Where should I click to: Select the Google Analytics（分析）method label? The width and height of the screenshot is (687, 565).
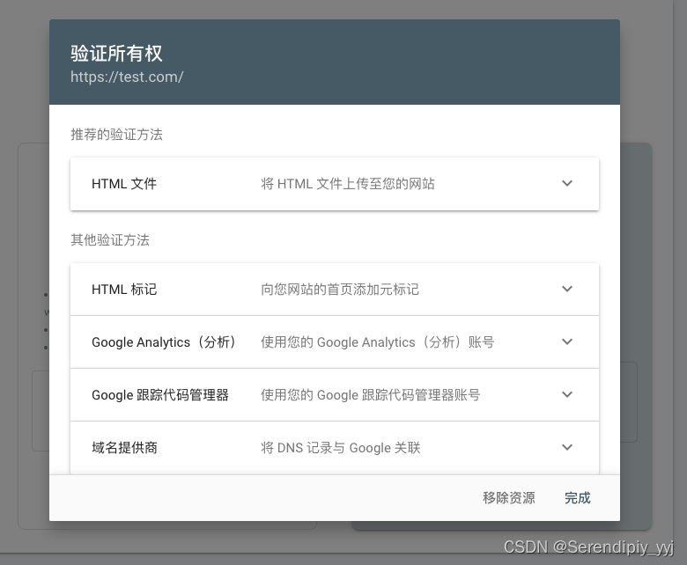tap(165, 342)
